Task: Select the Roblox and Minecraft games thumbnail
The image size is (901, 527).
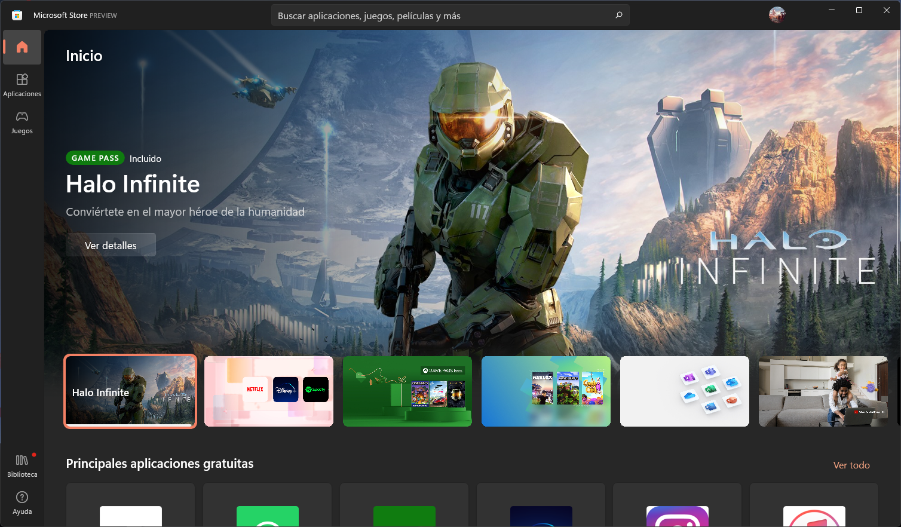Action: tap(546, 391)
